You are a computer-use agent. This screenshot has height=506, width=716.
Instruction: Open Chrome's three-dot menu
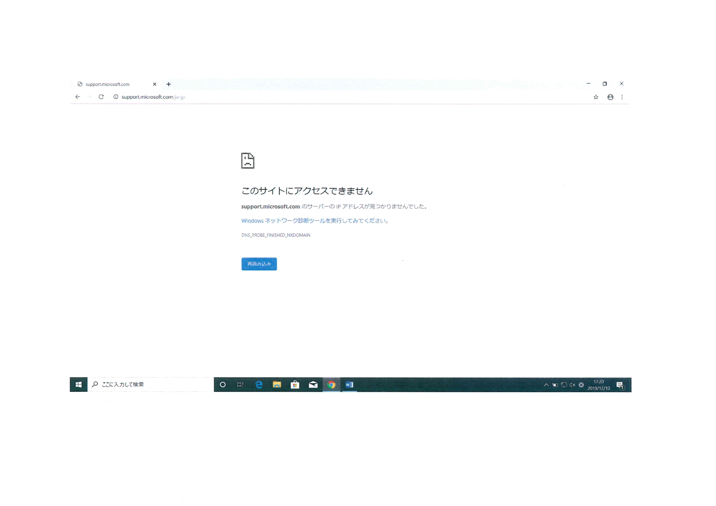coord(622,97)
